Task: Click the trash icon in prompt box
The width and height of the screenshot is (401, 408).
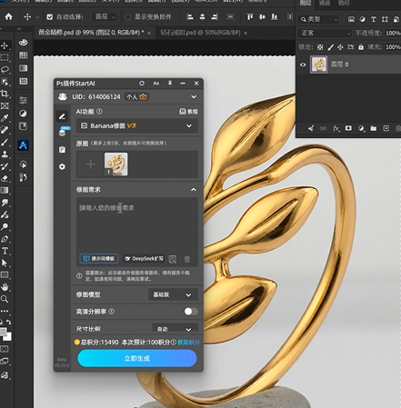Action: tap(187, 259)
